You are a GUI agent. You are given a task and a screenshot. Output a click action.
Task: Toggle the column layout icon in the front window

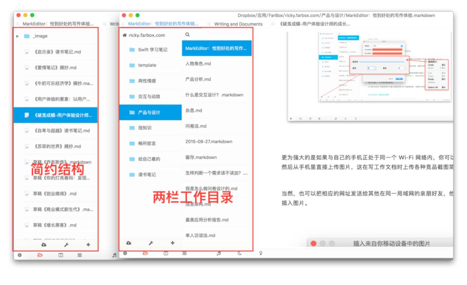pos(166,253)
